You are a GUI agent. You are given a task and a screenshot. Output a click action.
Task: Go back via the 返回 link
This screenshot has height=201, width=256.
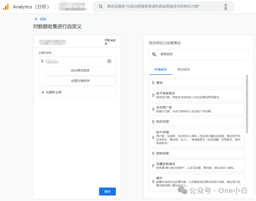coord(43,19)
